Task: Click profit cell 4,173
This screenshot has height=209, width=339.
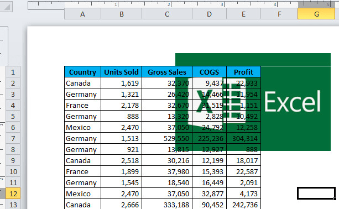Action: click(x=243, y=194)
